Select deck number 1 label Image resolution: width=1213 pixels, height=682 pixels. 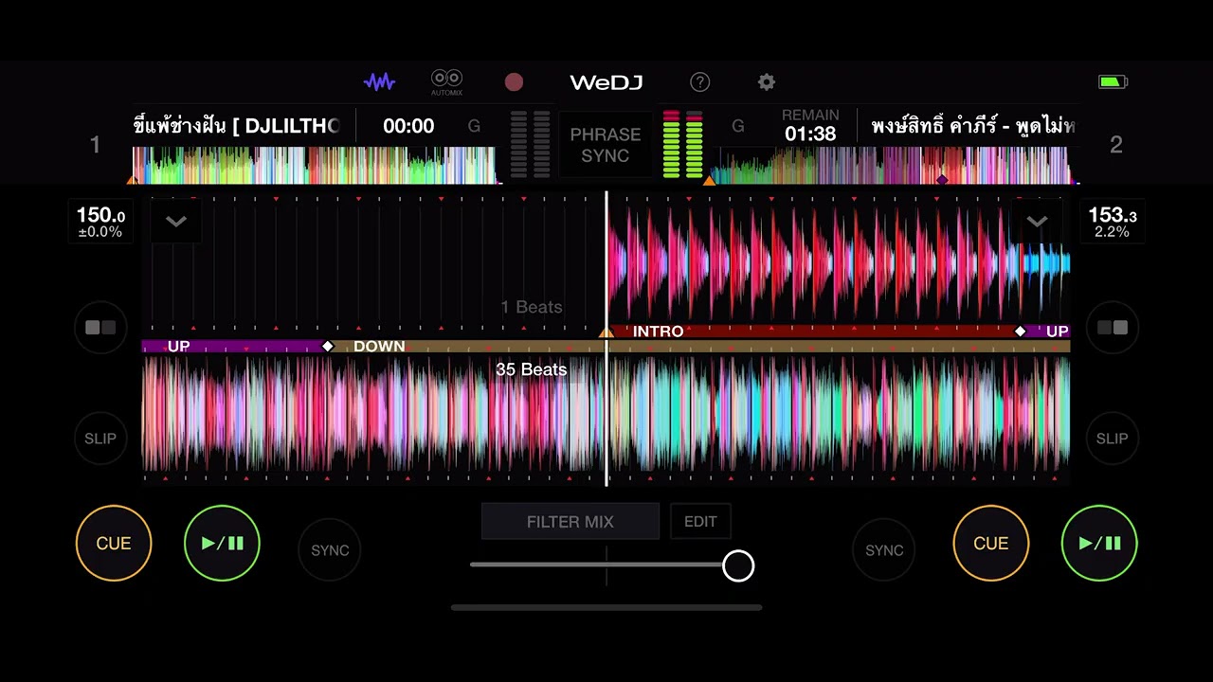(95, 145)
